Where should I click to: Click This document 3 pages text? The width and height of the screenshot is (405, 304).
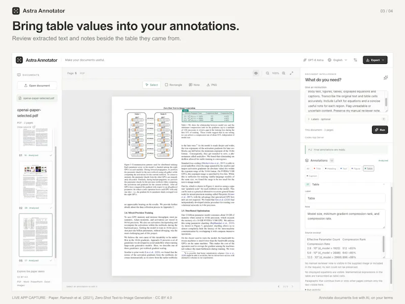(319, 130)
